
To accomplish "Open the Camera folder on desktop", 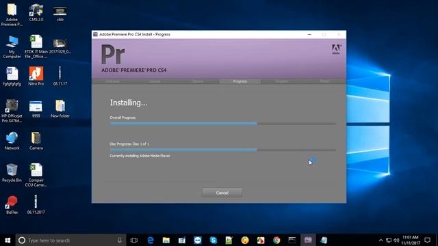I will (36, 141).
